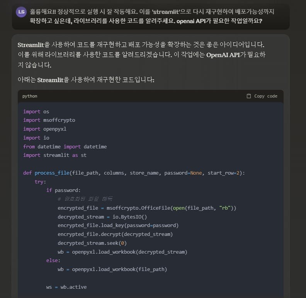Screen dimensions: 306x298
Task: Click the line 'from datetime import datetime'
Action: pos(65,146)
